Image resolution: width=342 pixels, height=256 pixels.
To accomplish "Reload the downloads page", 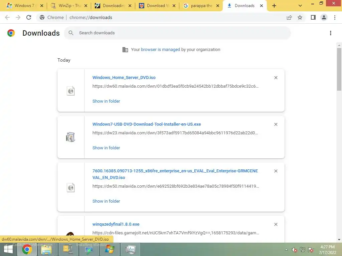I will (29, 17).
